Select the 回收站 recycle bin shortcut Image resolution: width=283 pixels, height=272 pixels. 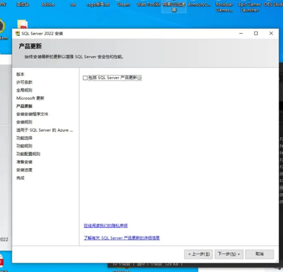coord(23,4)
